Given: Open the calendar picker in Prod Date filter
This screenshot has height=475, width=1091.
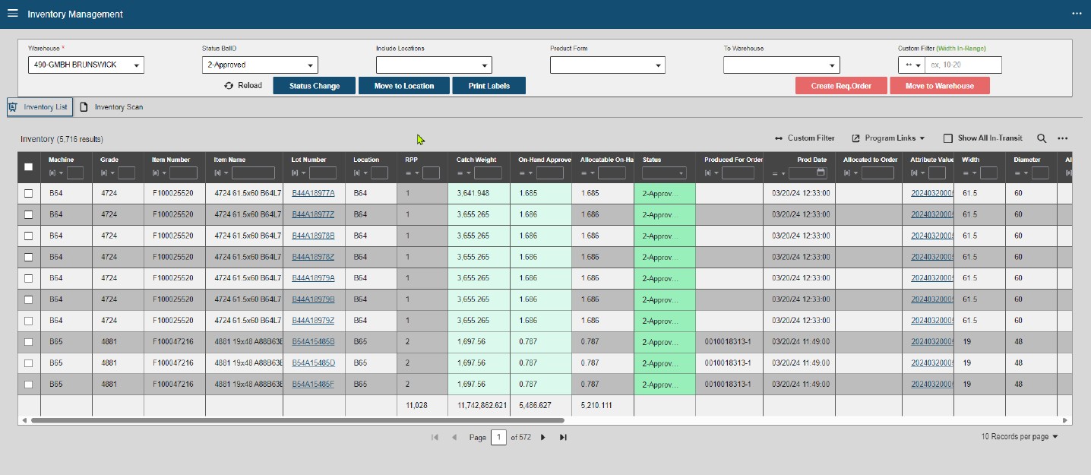Looking at the screenshot, I should point(820,172).
